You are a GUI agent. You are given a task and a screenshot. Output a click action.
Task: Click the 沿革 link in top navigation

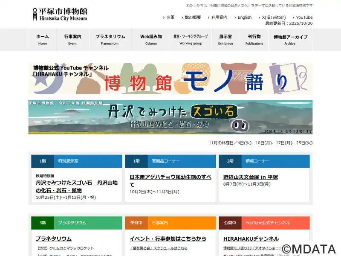[x=170, y=17]
